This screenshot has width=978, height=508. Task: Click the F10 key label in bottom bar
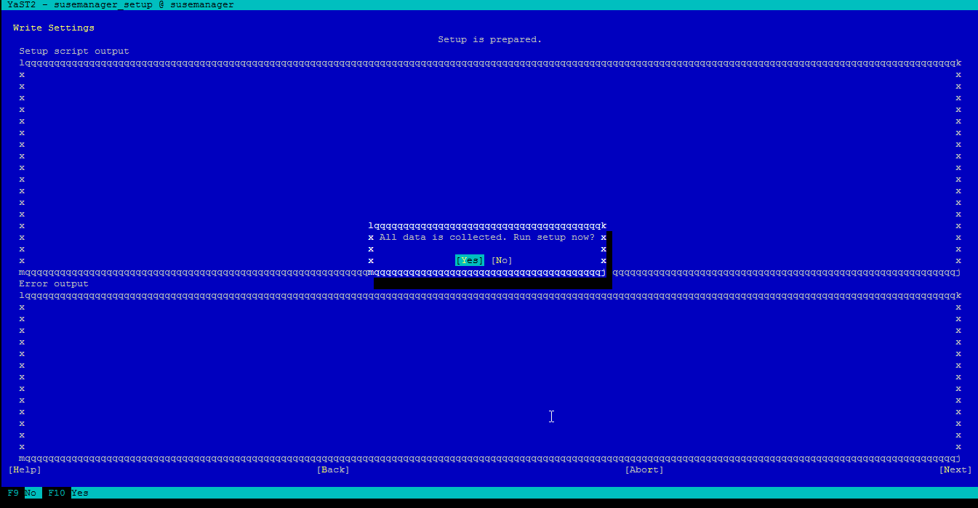(57, 493)
